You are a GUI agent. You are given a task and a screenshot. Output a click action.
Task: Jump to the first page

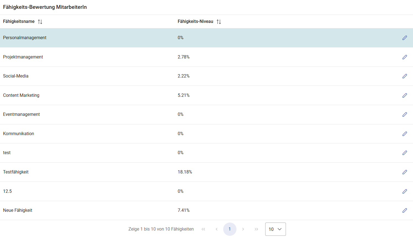click(203, 229)
